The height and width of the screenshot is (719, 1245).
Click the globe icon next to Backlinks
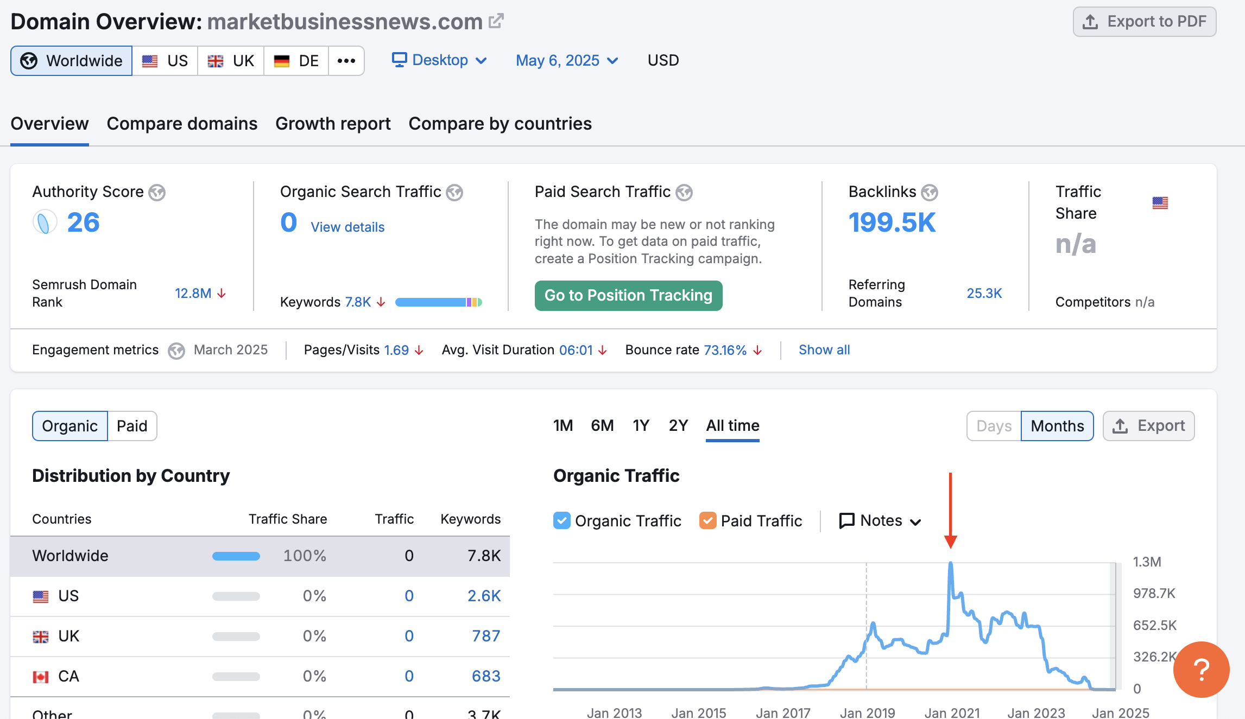click(930, 192)
